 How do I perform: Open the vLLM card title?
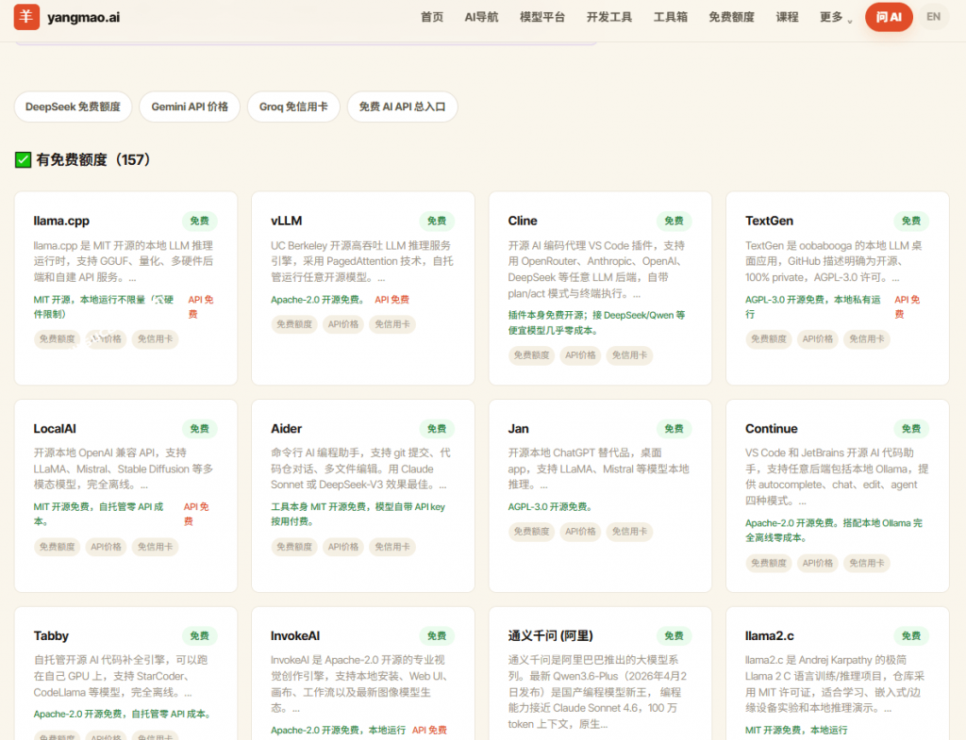[287, 221]
